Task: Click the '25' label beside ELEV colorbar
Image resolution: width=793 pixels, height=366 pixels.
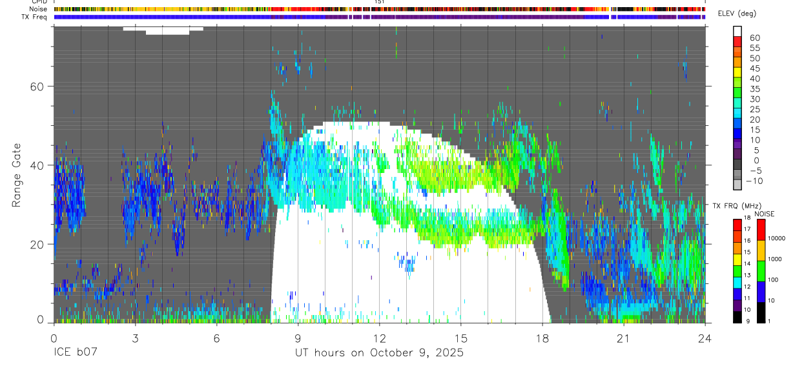Action: click(x=754, y=109)
